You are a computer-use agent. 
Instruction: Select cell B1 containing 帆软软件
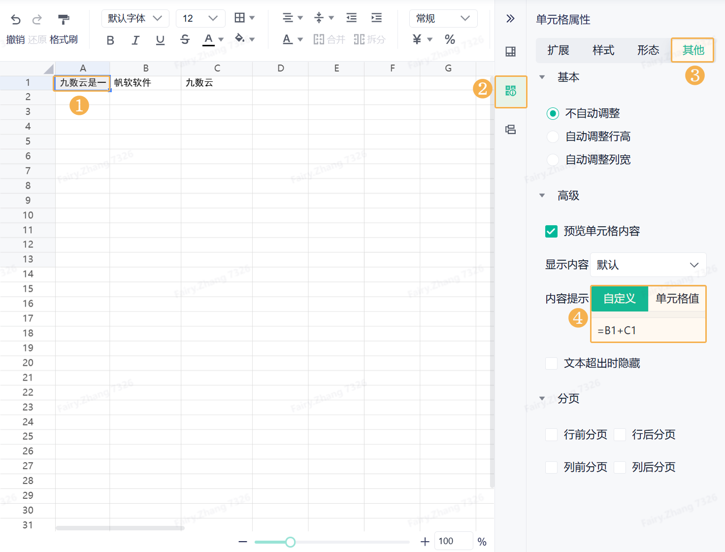coord(145,83)
